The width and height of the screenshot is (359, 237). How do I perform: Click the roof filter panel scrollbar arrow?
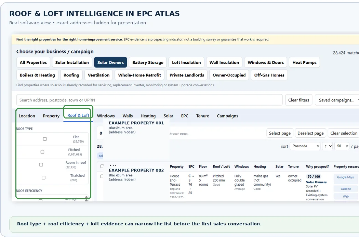coord(86,197)
